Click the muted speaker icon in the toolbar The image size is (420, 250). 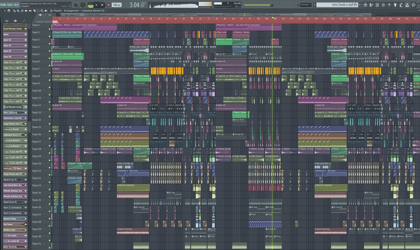[x=26, y=11]
